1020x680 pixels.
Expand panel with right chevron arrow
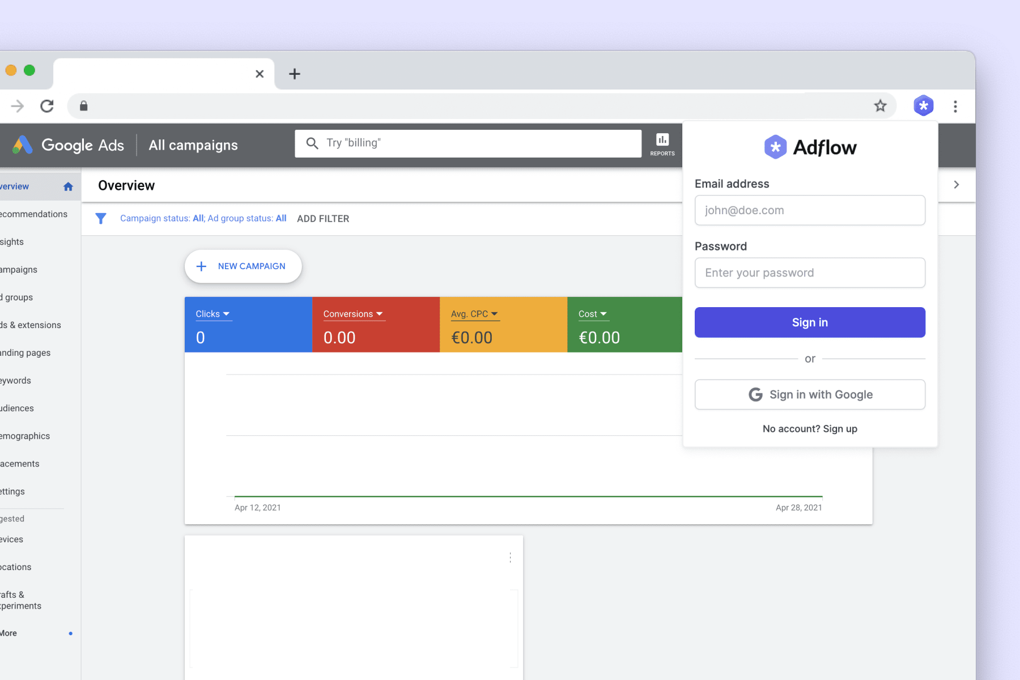(x=957, y=185)
